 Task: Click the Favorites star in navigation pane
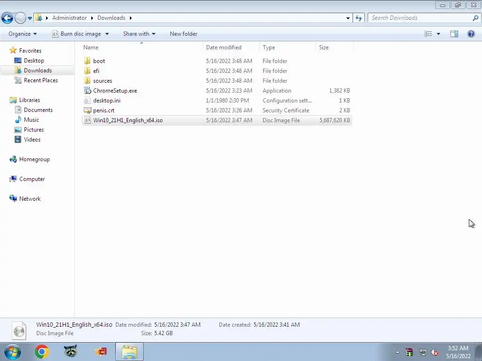pos(13,50)
